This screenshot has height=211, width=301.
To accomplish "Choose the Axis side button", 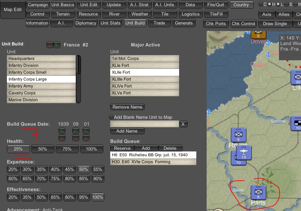I will click(x=267, y=14).
